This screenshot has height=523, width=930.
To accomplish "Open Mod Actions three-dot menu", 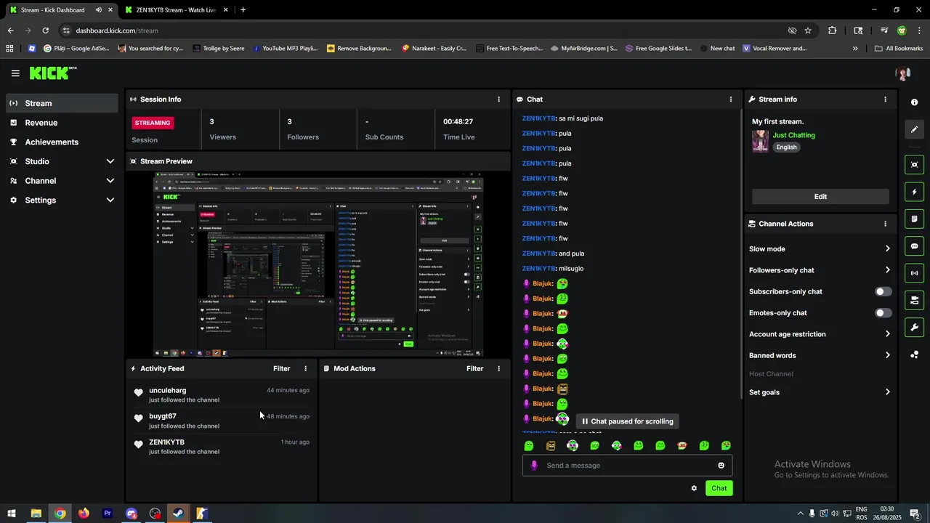I will pos(498,369).
